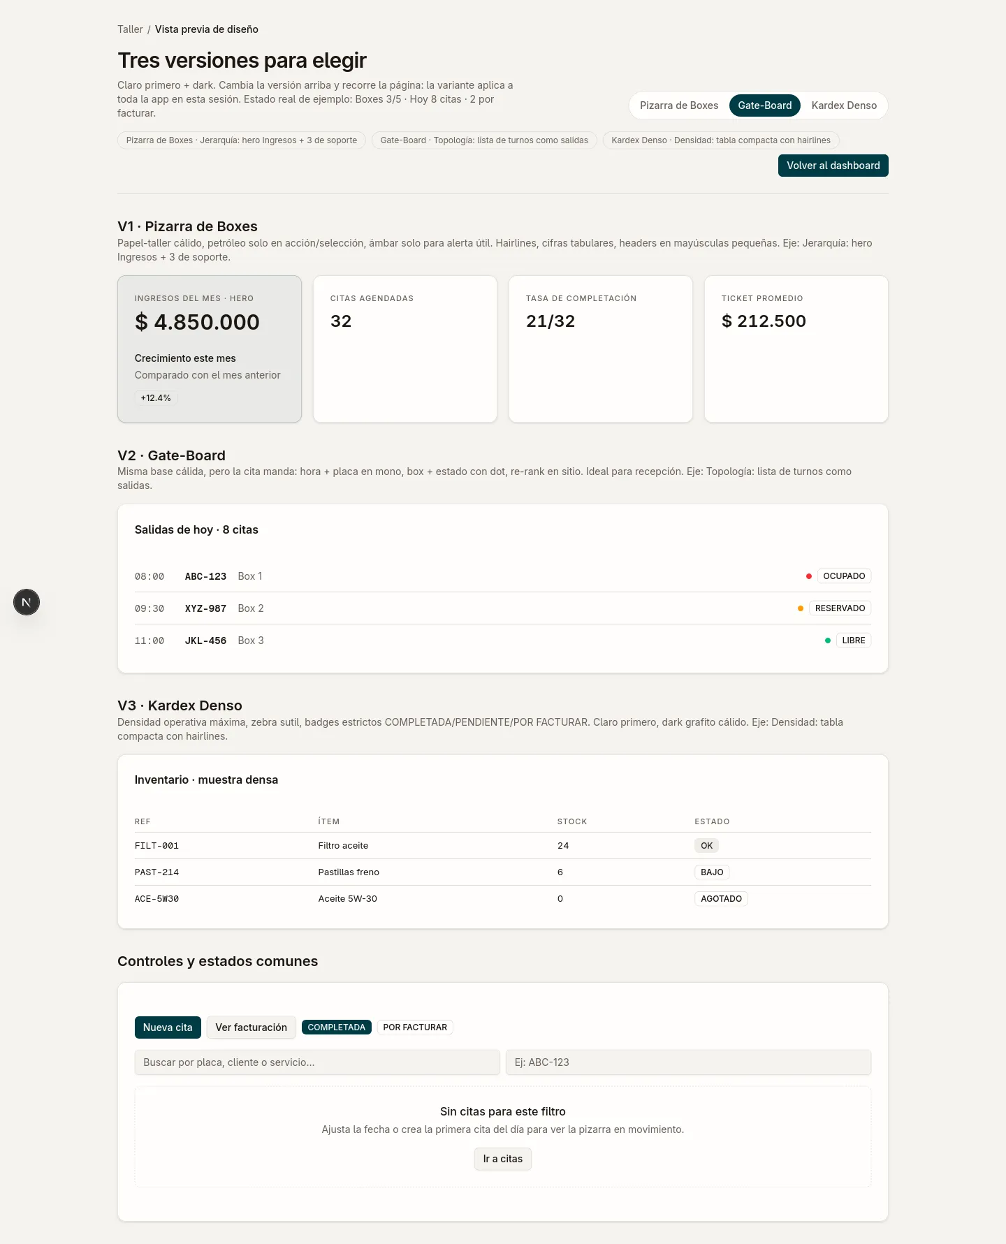Click the Ir a citas button
Viewport: 1006px width, 1244px height.
(503, 1159)
